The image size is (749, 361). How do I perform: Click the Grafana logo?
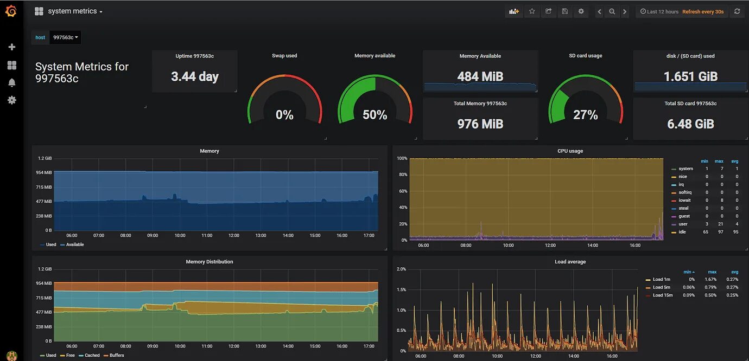(11, 10)
